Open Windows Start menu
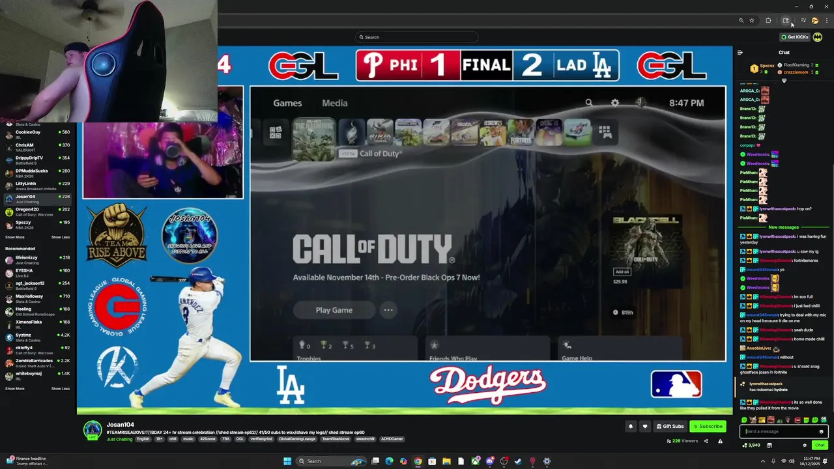This screenshot has width=834, height=469. click(287, 461)
